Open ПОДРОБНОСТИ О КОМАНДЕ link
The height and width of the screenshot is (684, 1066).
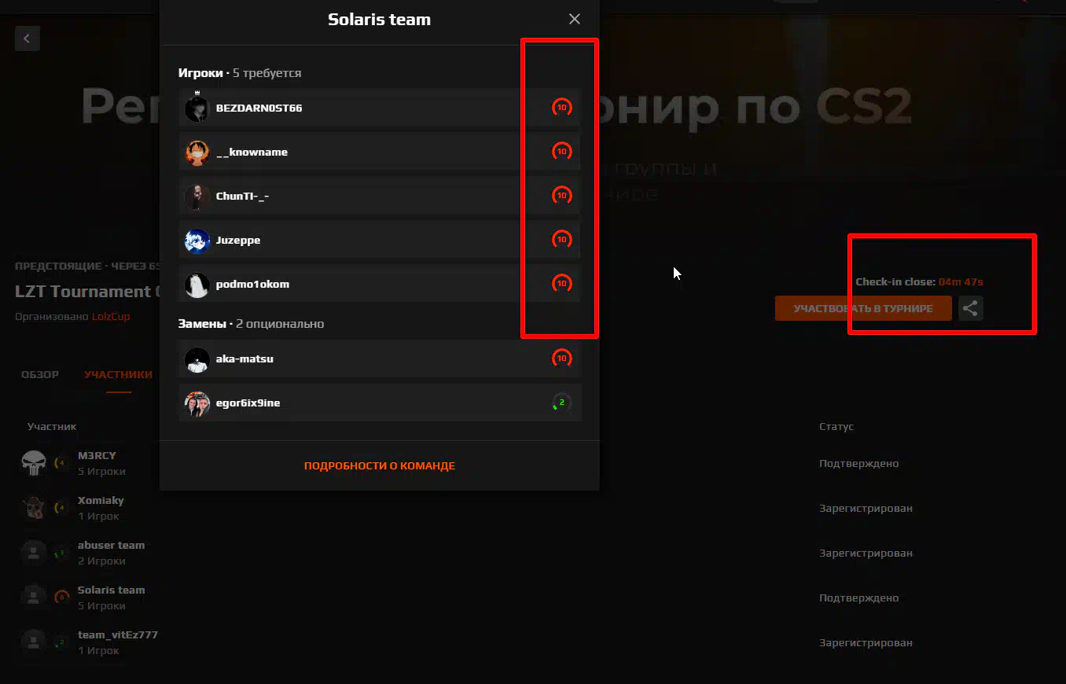pyautogui.click(x=380, y=465)
